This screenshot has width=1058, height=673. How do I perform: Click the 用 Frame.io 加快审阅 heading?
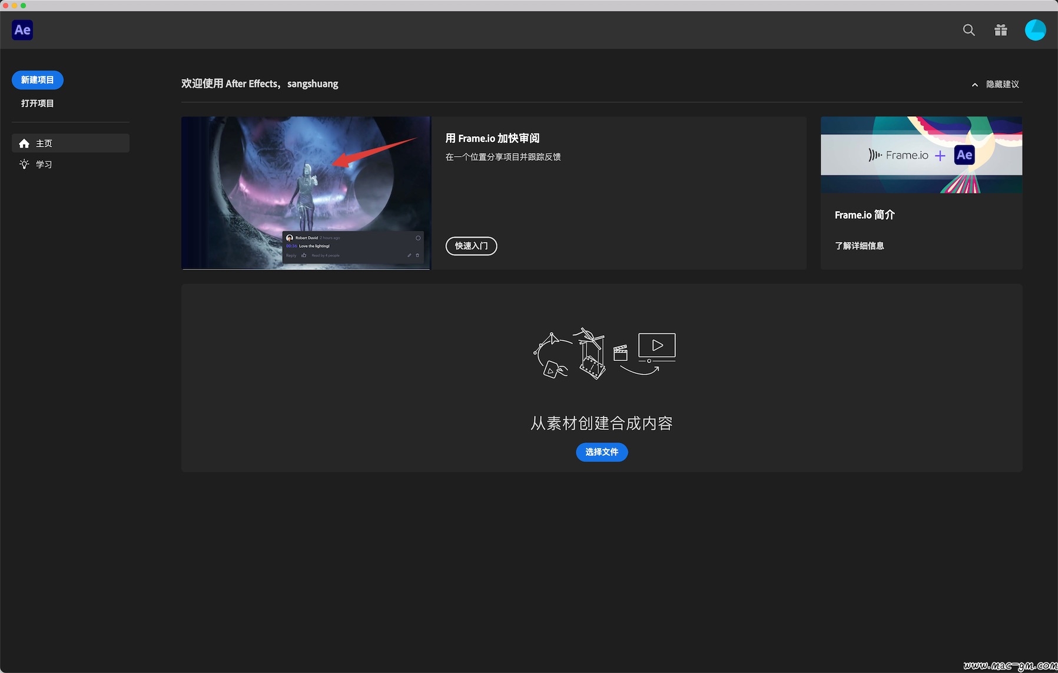point(492,138)
